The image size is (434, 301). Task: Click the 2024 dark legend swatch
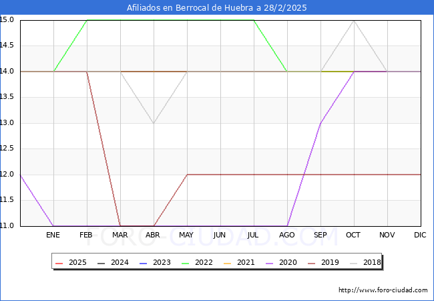click(x=101, y=263)
